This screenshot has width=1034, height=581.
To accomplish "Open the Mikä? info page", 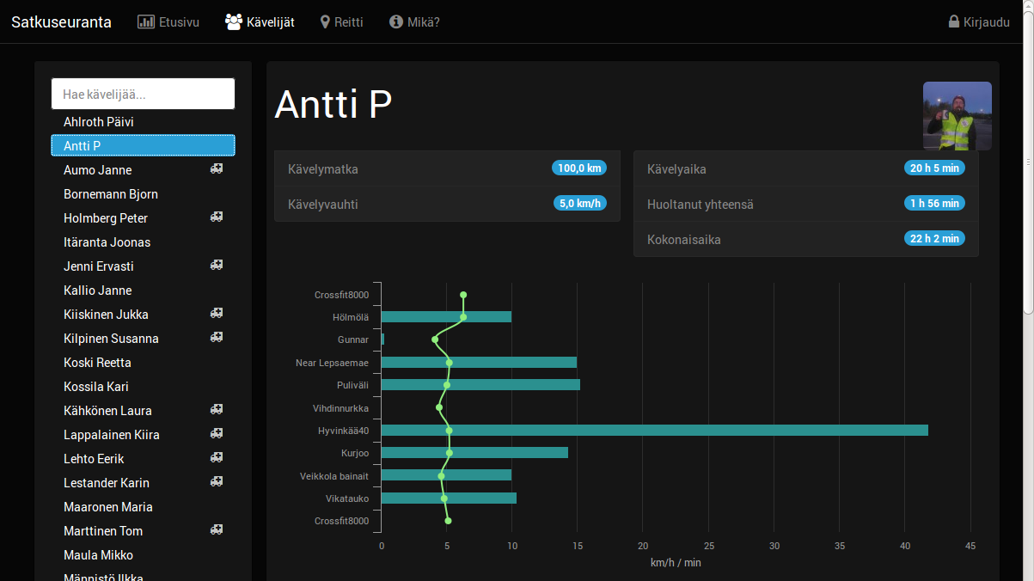I will (414, 21).
